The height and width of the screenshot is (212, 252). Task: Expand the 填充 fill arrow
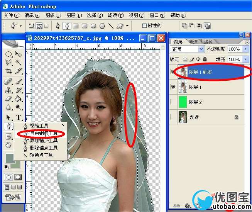(246, 59)
